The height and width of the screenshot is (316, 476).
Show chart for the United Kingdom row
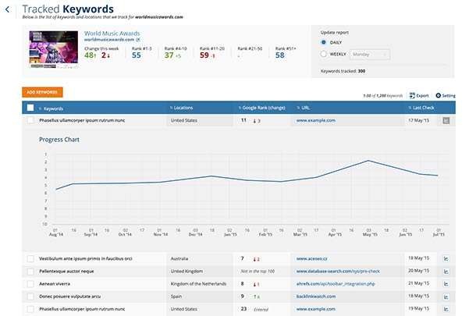(x=446, y=271)
